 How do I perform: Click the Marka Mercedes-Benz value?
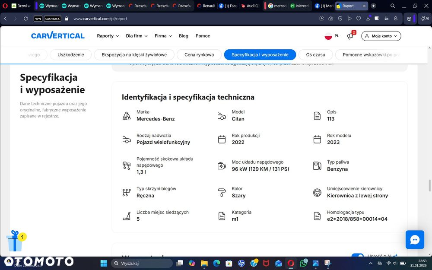pos(156,119)
